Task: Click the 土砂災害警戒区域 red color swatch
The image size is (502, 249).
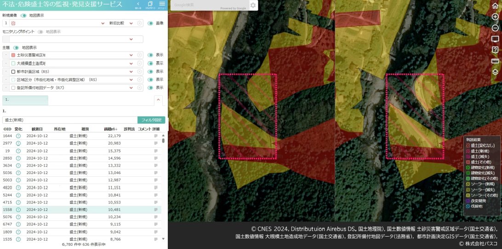Action: pos(13,55)
